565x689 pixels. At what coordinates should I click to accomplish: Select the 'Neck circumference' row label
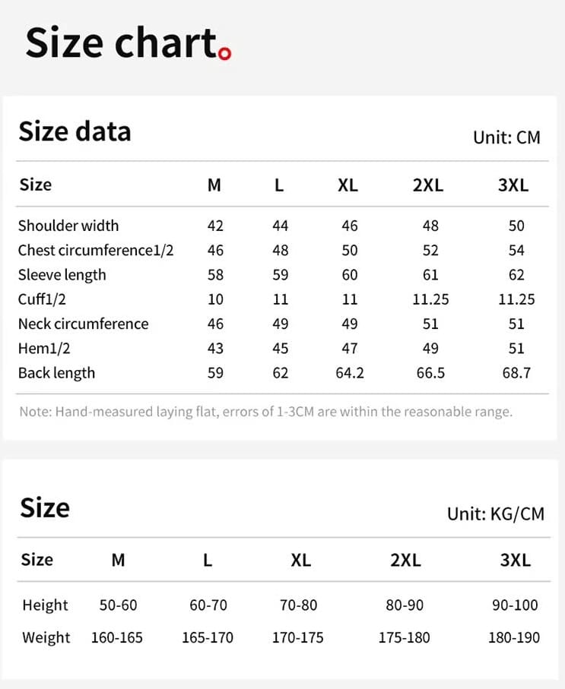point(84,324)
